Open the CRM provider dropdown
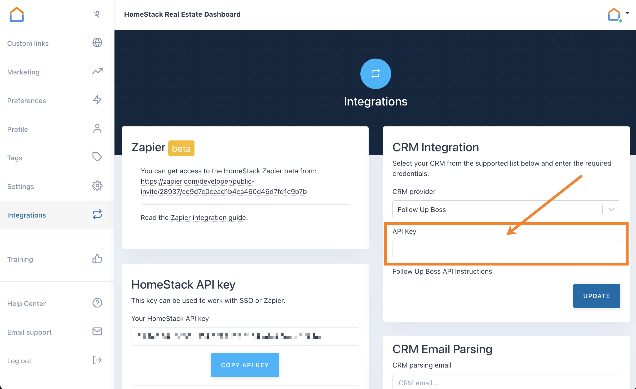Screen dimensions: 636x389 pyautogui.click(x=506, y=209)
